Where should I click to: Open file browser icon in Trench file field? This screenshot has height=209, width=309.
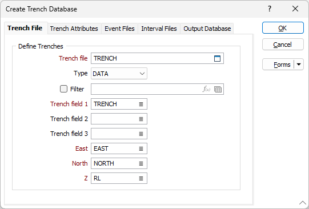point(217,58)
